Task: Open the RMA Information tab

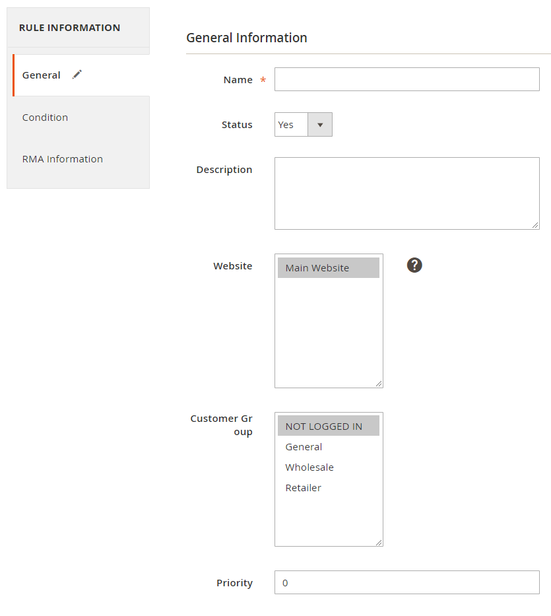Action: 63,159
